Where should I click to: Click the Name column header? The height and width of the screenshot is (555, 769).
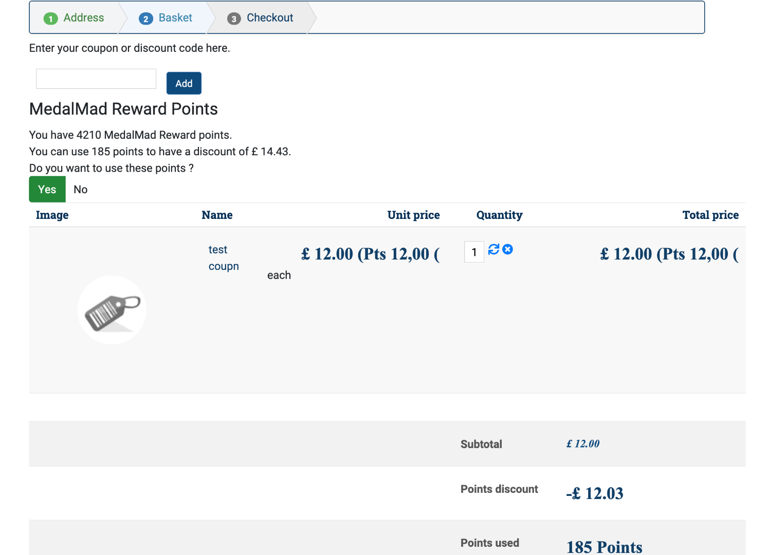click(217, 215)
